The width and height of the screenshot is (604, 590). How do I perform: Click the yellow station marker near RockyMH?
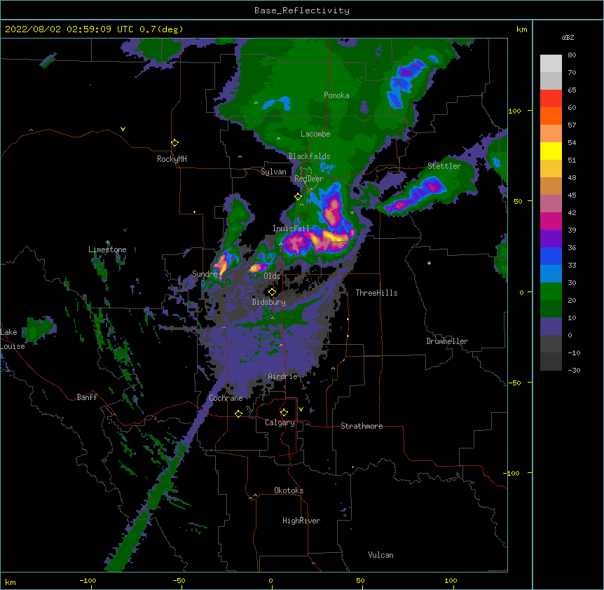174,143
